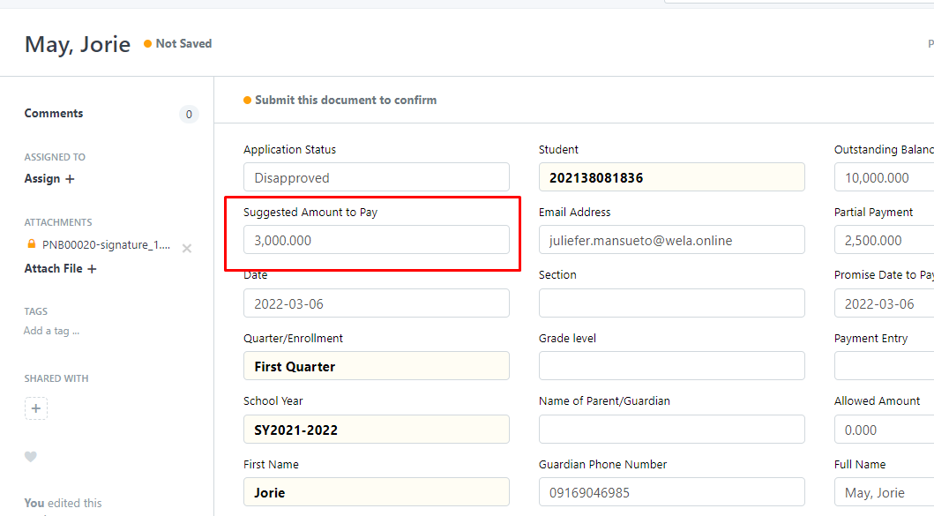Open the Student field showing 202138081836
This screenshot has height=516, width=934.
pos(672,177)
